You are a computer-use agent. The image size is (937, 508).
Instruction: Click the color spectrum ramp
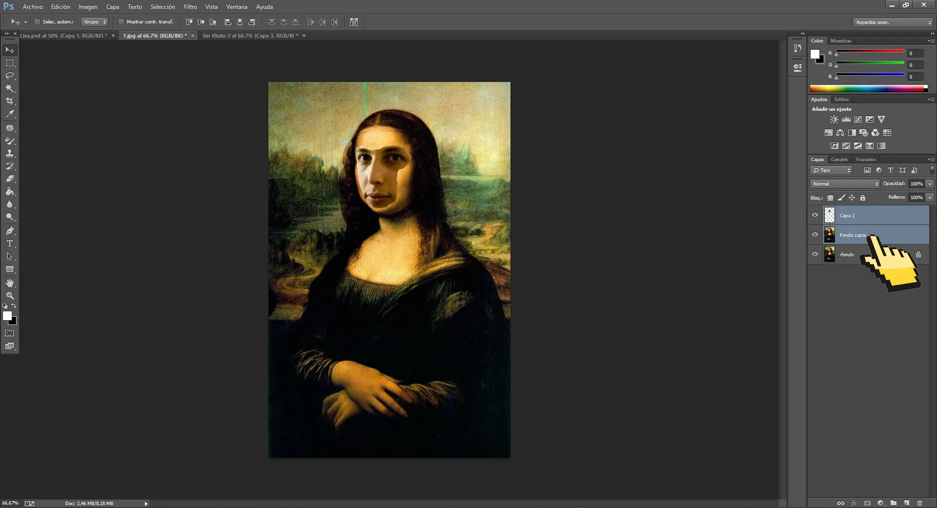point(869,88)
